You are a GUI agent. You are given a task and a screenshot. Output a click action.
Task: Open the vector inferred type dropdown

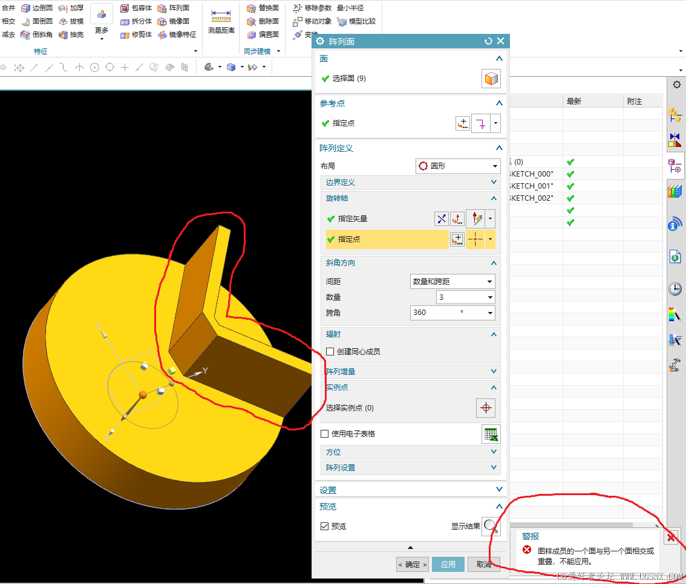[490, 219]
